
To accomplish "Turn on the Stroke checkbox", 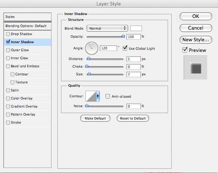I will 8,123.
